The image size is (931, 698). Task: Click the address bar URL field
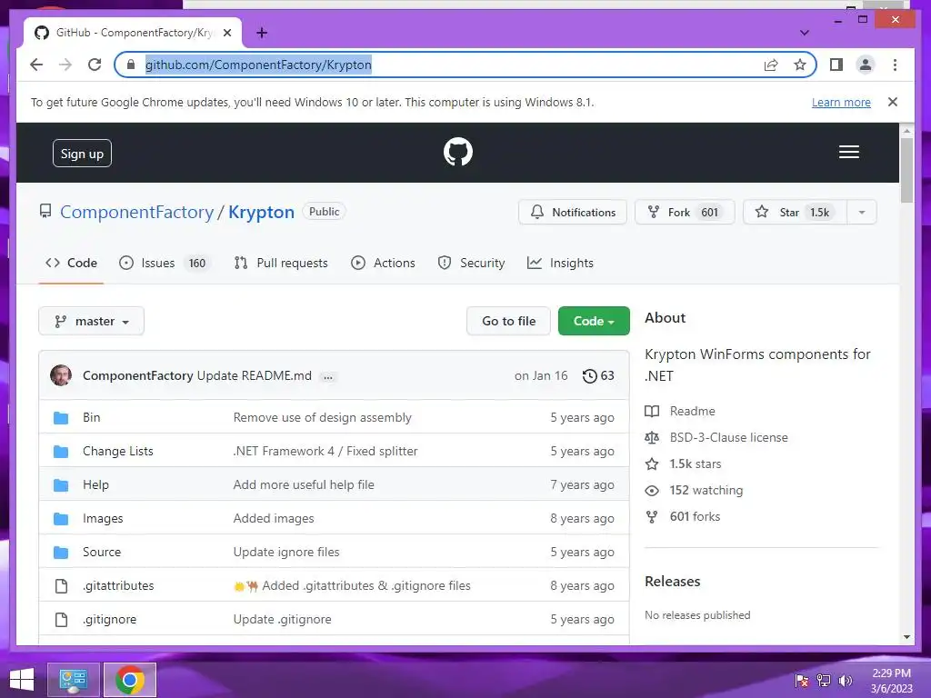pyautogui.click(x=465, y=65)
